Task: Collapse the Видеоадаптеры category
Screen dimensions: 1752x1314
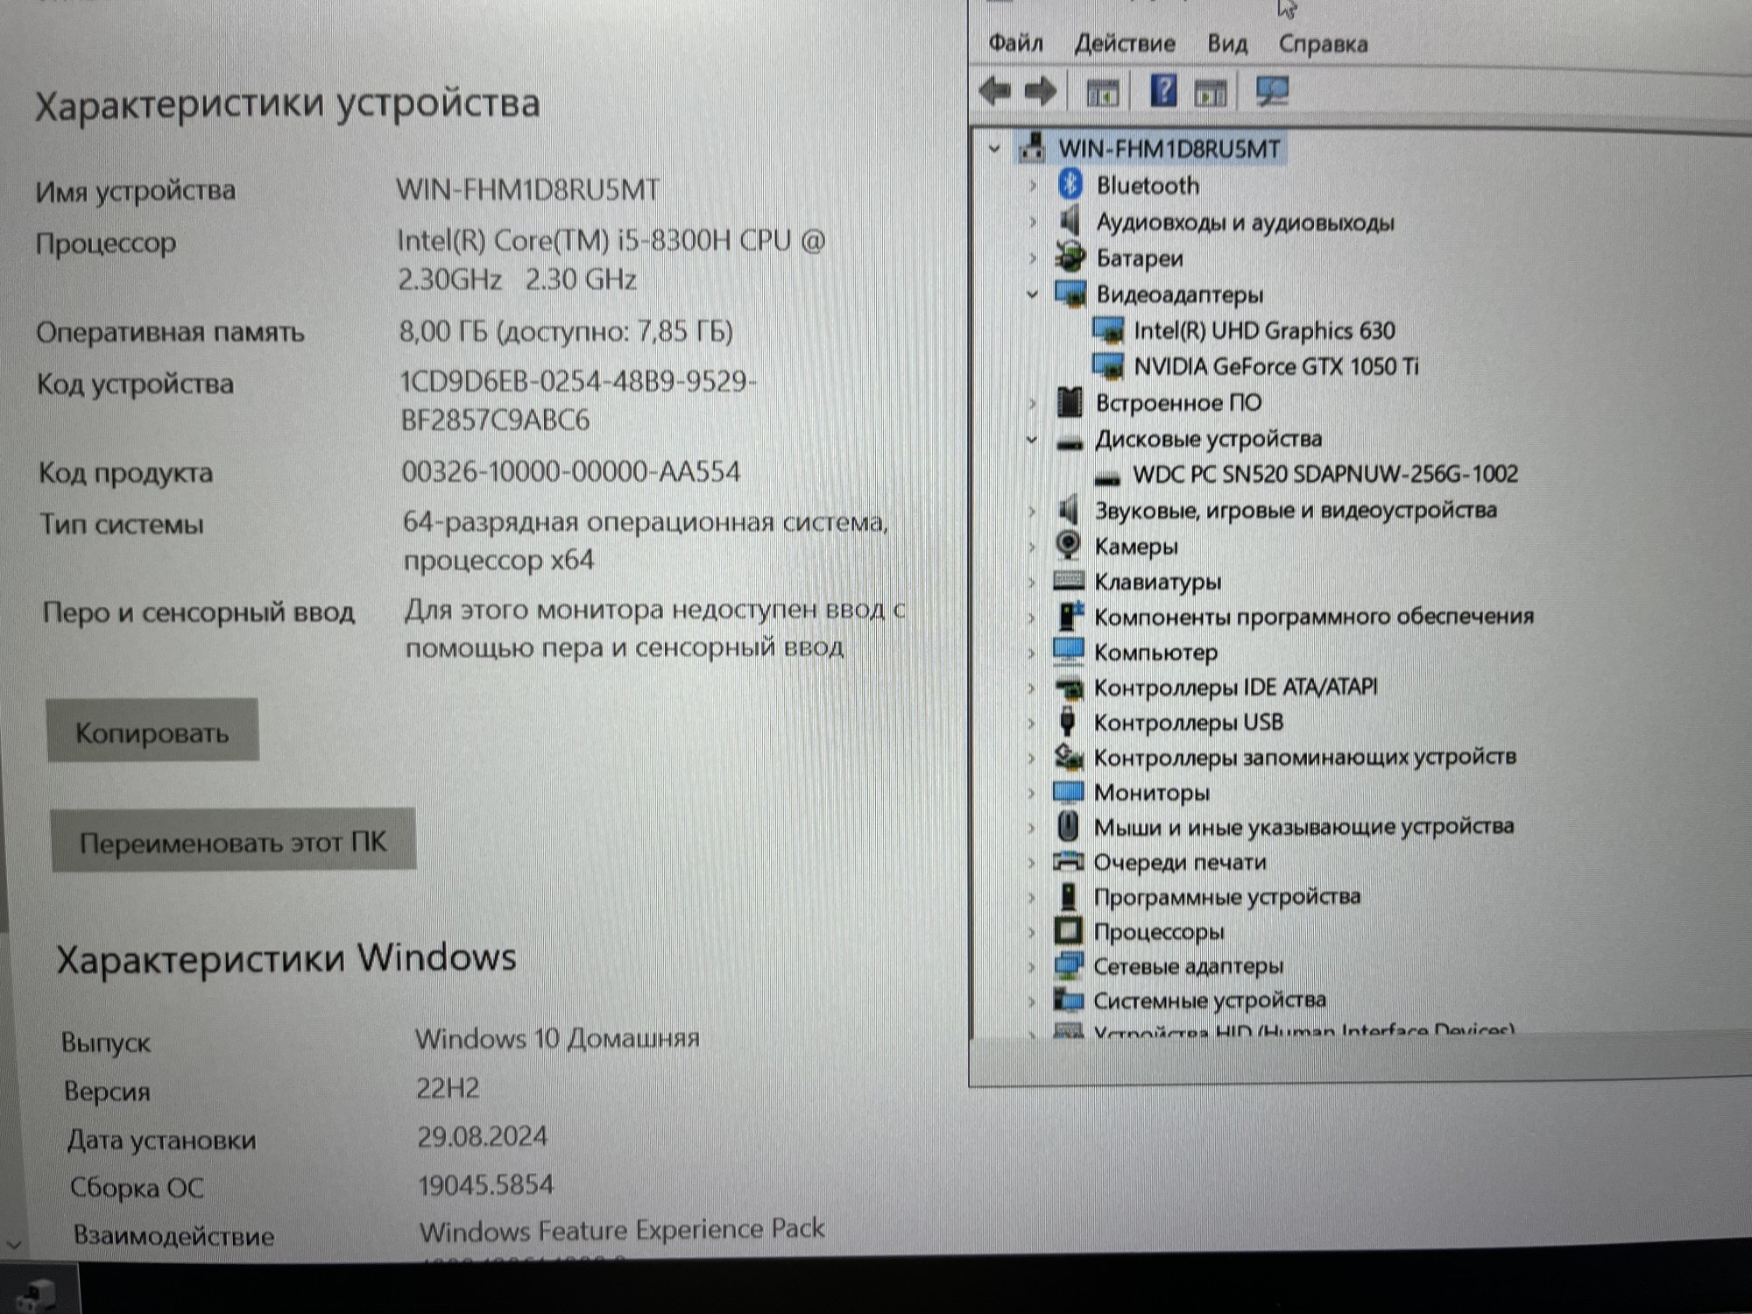Action: (x=1032, y=294)
